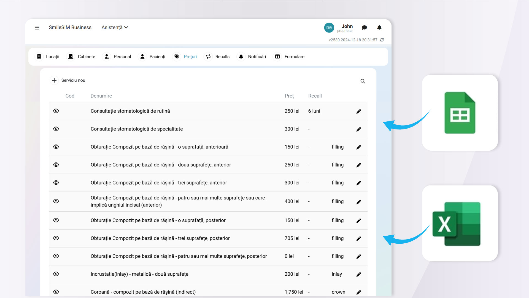Open the chat messages icon
The height and width of the screenshot is (298, 529).
pos(364,28)
